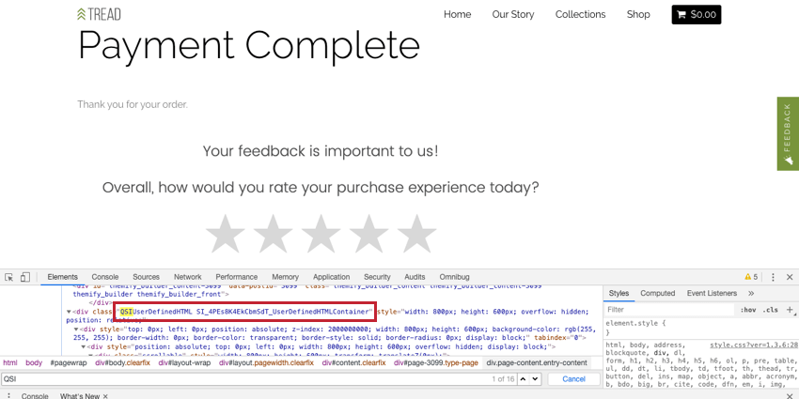799x399 pixels.
Task: Rate the purchase four stars
Action: tap(368, 233)
